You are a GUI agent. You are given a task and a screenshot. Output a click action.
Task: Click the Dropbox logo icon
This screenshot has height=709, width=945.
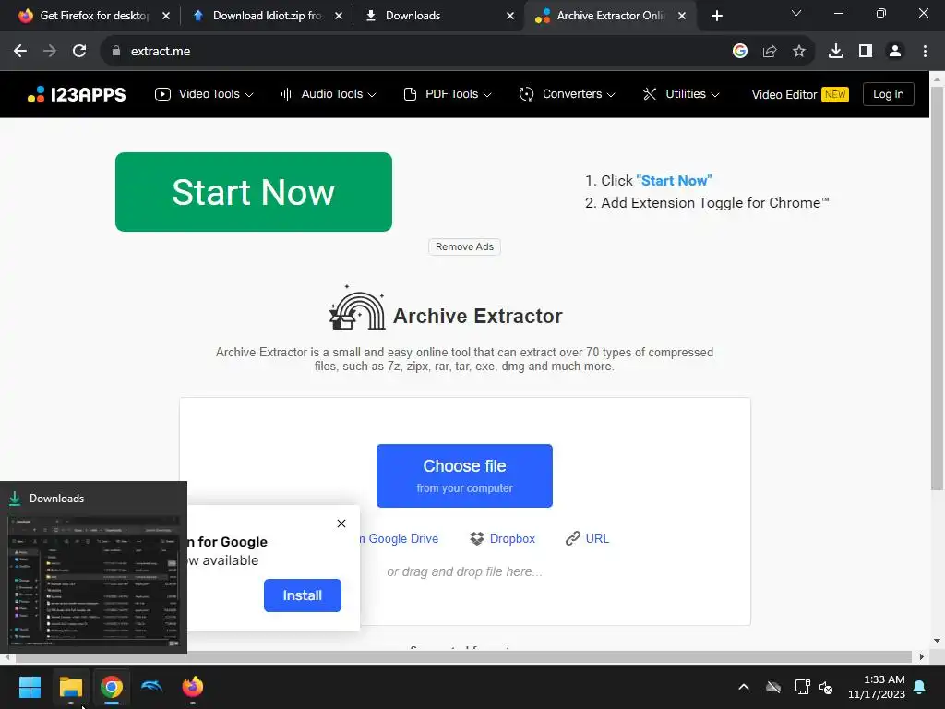[x=477, y=538]
